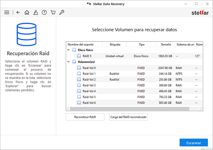
Task: Click the Home icon in toolbar
Action: point(27,12)
